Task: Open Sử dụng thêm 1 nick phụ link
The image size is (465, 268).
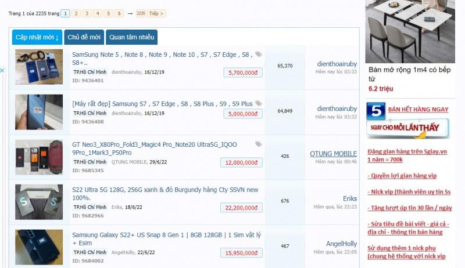Action: point(406,252)
